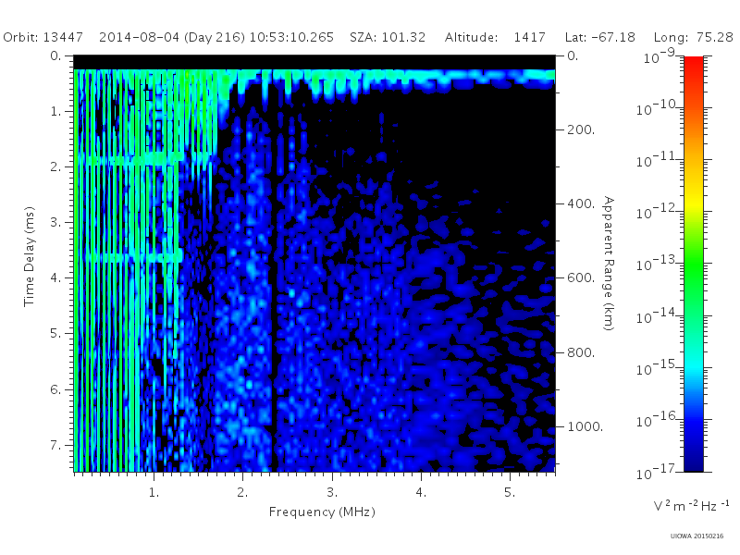Click the 'Long: 75.28' value
The width and height of the screenshot is (740, 555).
[693, 38]
